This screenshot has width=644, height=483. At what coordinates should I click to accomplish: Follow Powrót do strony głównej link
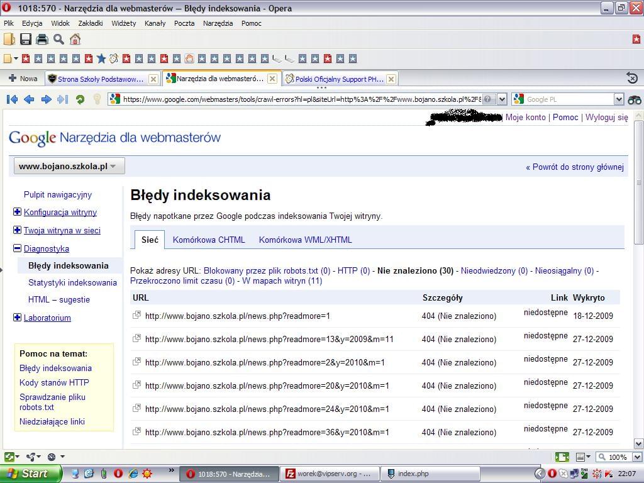pos(575,167)
